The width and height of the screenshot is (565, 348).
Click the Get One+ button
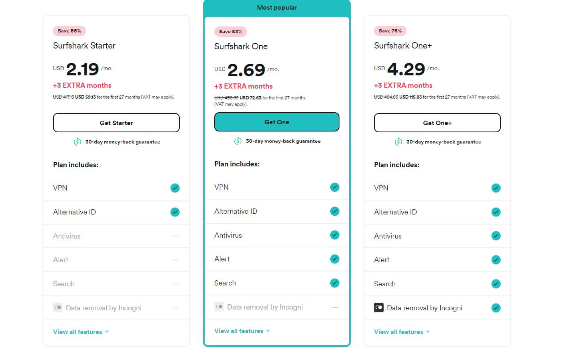[x=437, y=123]
